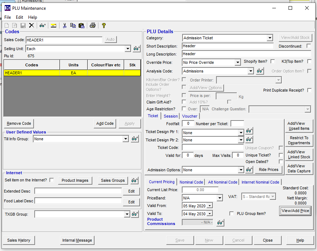The image size is (317, 251).
Task: Click the paste clipboard toolbar icon
Action: [81, 25]
